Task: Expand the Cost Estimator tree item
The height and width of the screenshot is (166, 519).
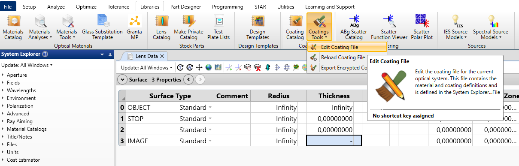Action: point(3,160)
